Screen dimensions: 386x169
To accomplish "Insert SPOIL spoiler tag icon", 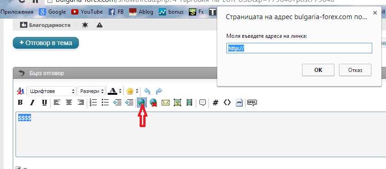I will [252, 102].
